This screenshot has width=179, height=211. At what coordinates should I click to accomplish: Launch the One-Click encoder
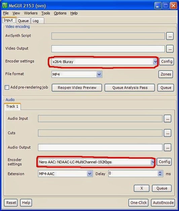pos(138,203)
